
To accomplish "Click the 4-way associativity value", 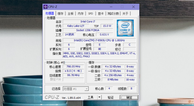I will coord(130,75).
